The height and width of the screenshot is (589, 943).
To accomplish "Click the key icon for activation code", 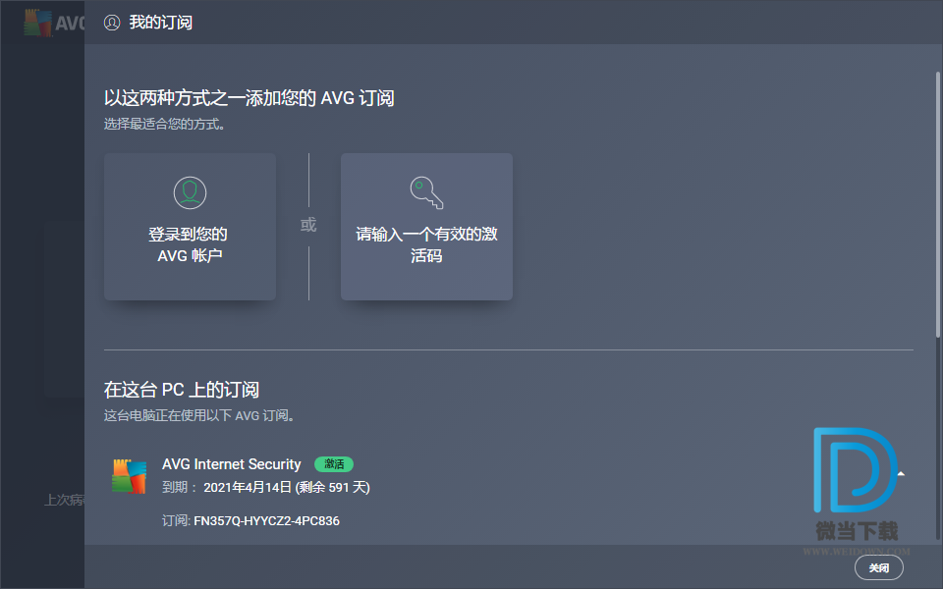I will click(426, 192).
